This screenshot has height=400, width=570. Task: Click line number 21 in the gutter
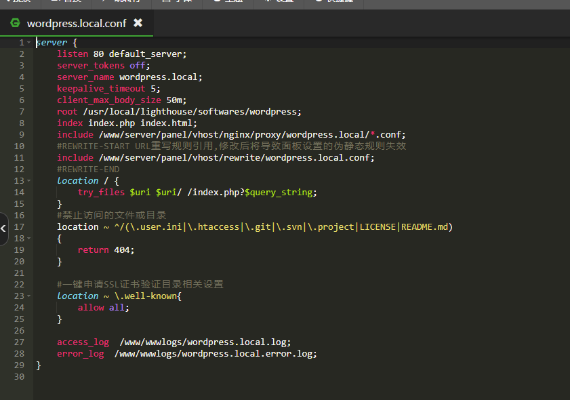[19, 273]
